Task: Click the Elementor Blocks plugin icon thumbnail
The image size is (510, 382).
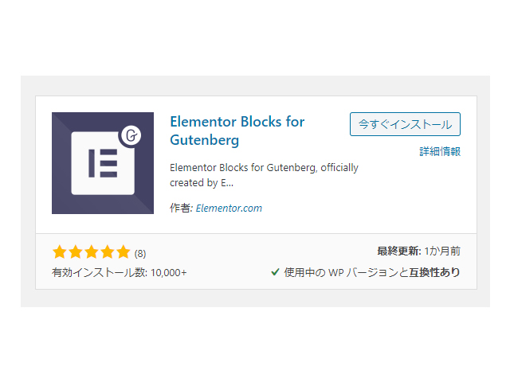Action: tap(103, 163)
